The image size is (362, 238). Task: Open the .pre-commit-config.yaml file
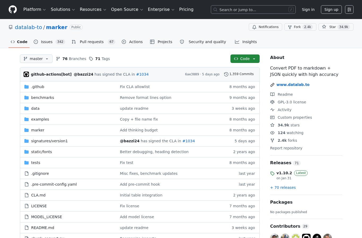pyautogui.click(x=54, y=184)
